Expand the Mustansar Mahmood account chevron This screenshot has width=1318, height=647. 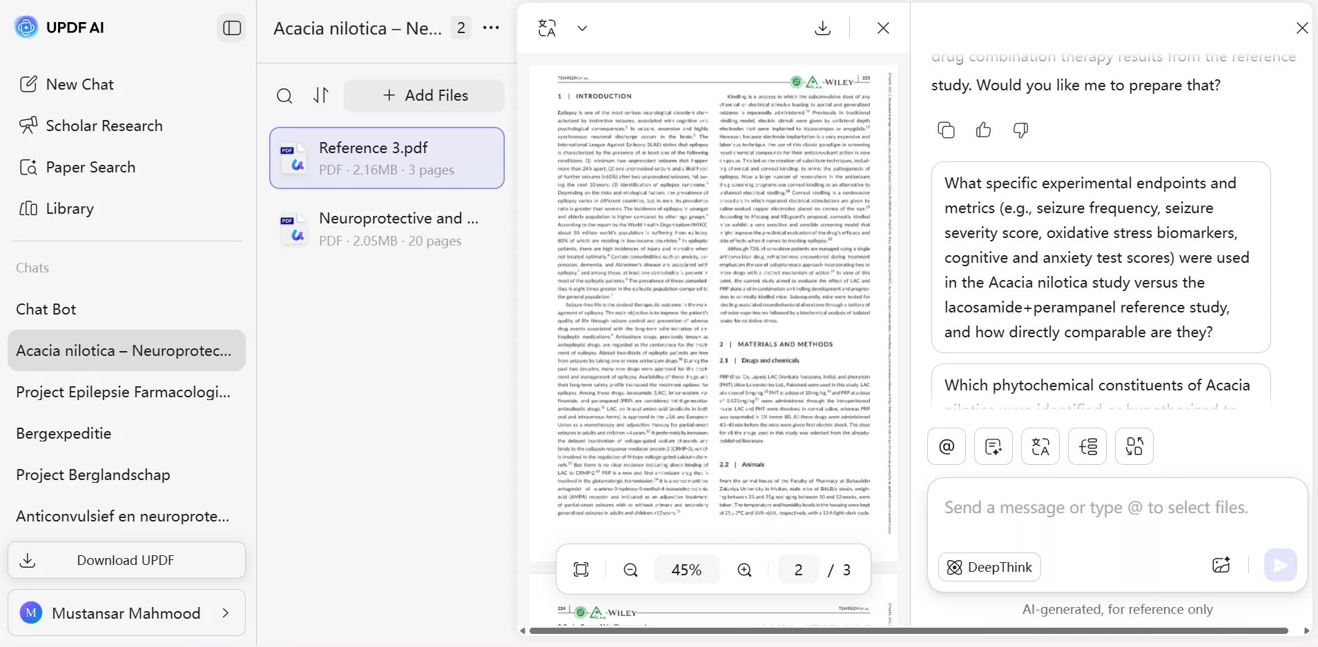(226, 613)
